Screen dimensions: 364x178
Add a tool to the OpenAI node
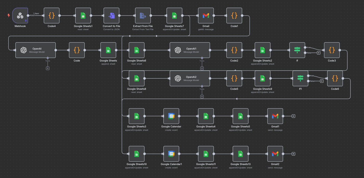point(48,68)
